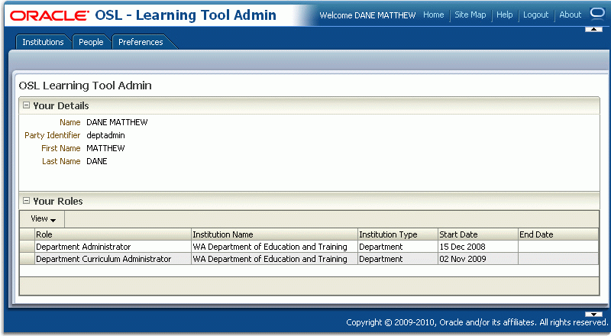
Task: Click the Name value DANE MATTHEW in Your Details
Action: click(117, 122)
